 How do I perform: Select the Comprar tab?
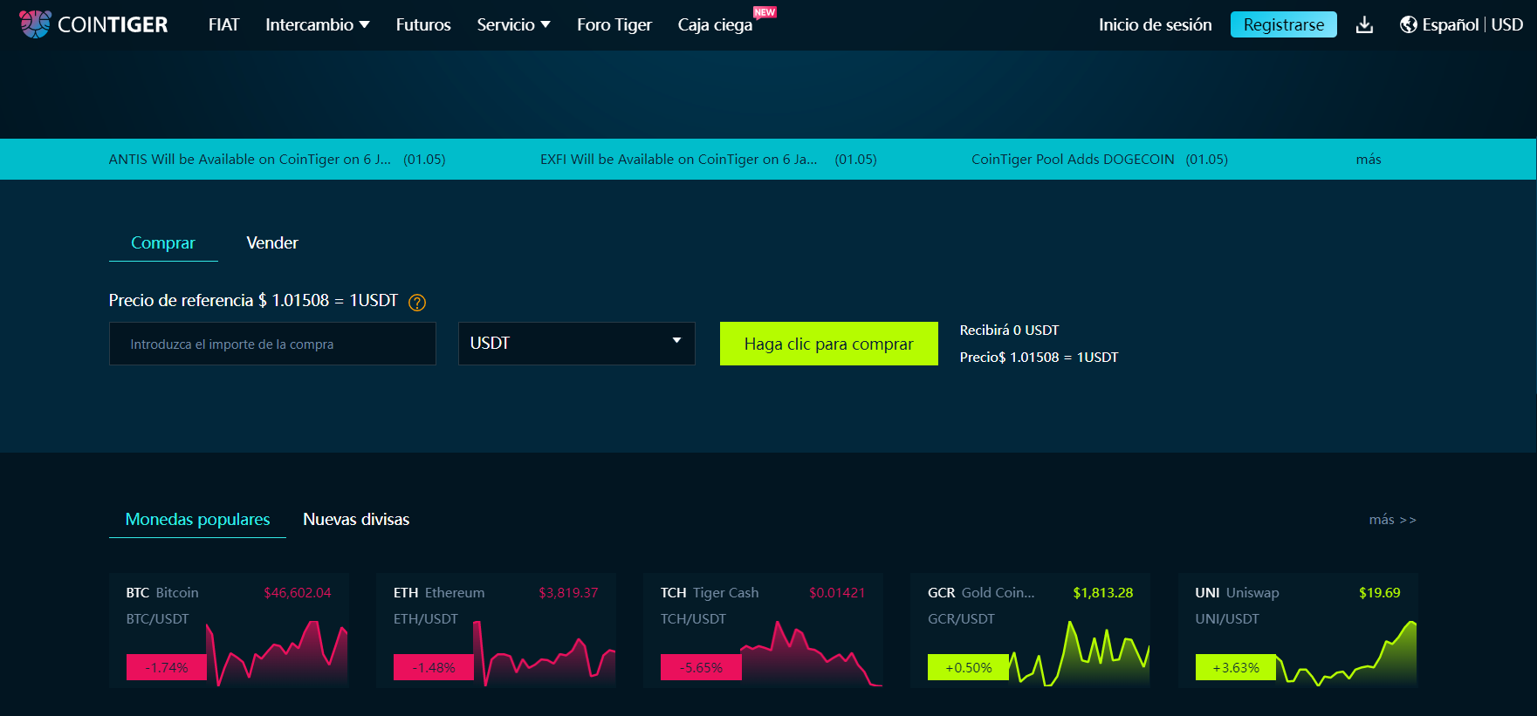(163, 242)
